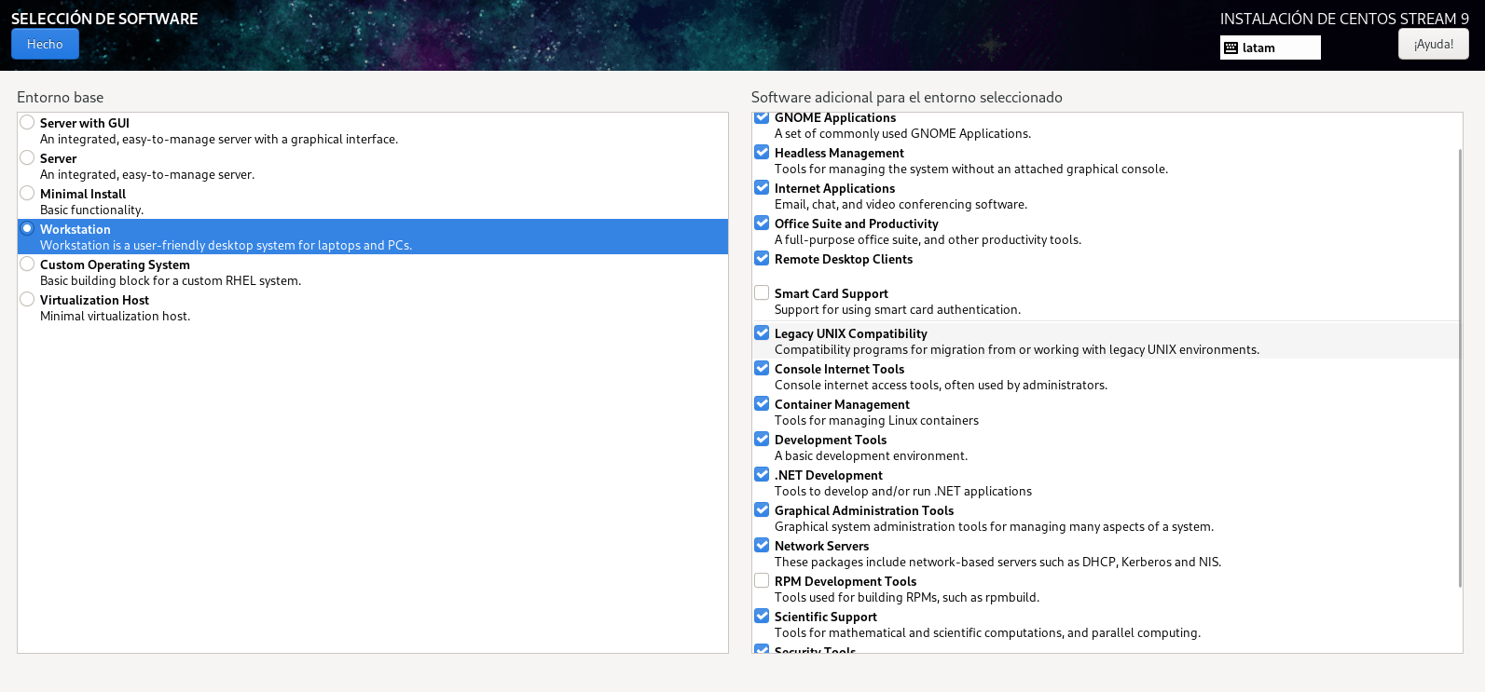Uncheck Headless Management add-on

pyautogui.click(x=762, y=153)
